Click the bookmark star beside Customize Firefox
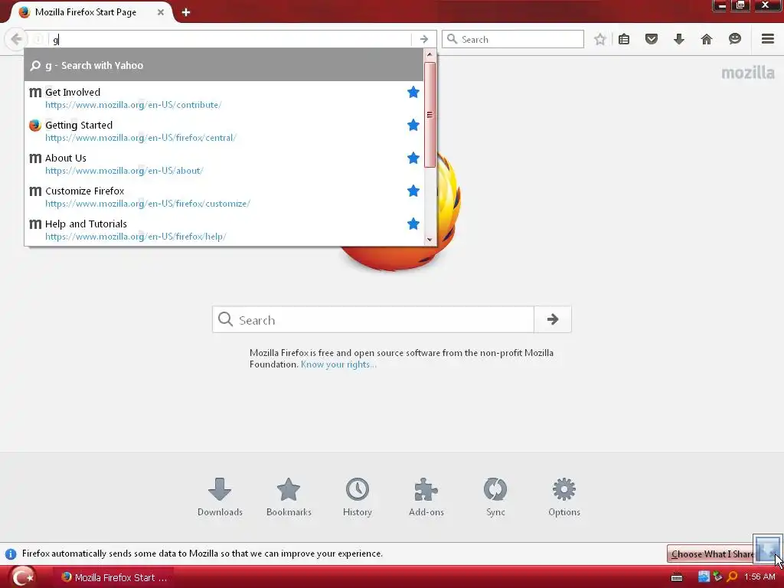 click(413, 191)
